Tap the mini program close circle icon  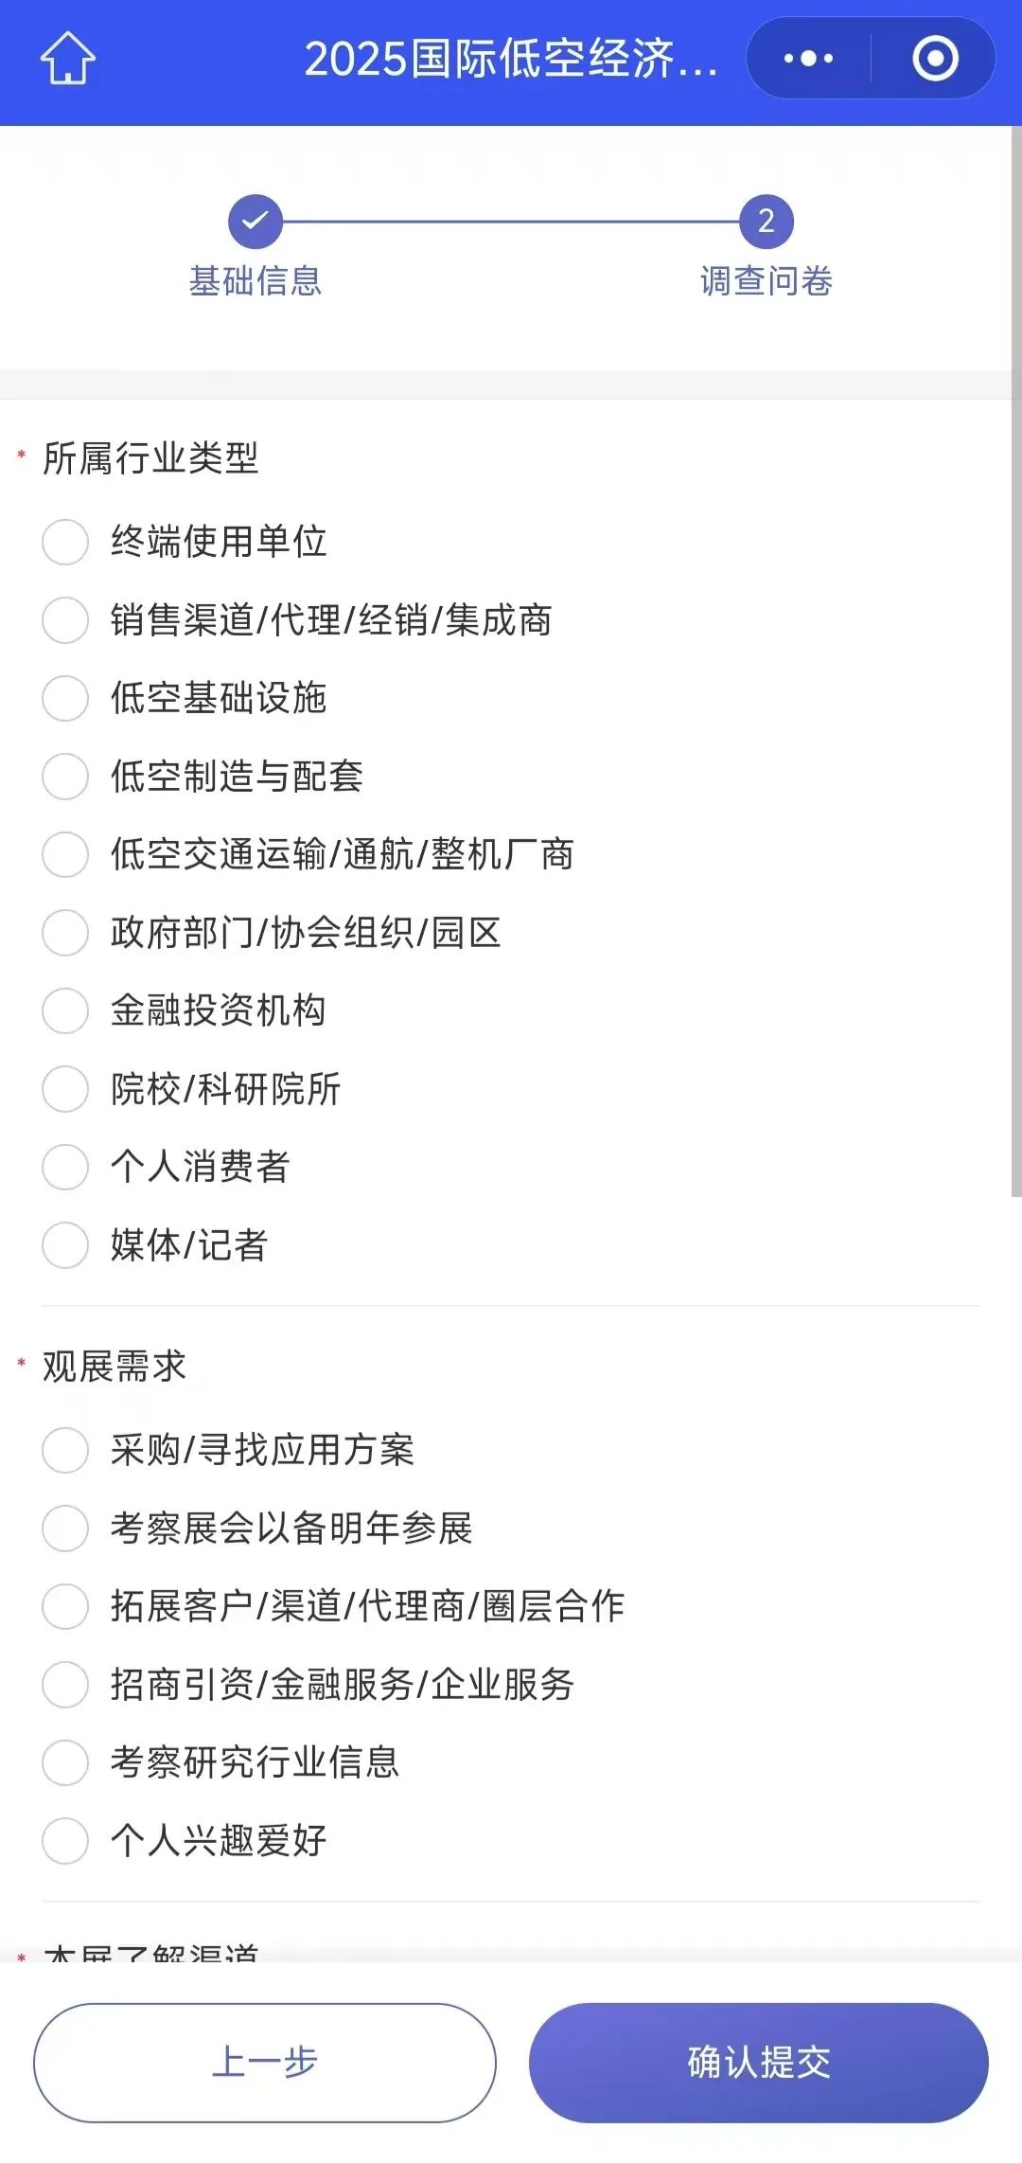[x=935, y=59]
